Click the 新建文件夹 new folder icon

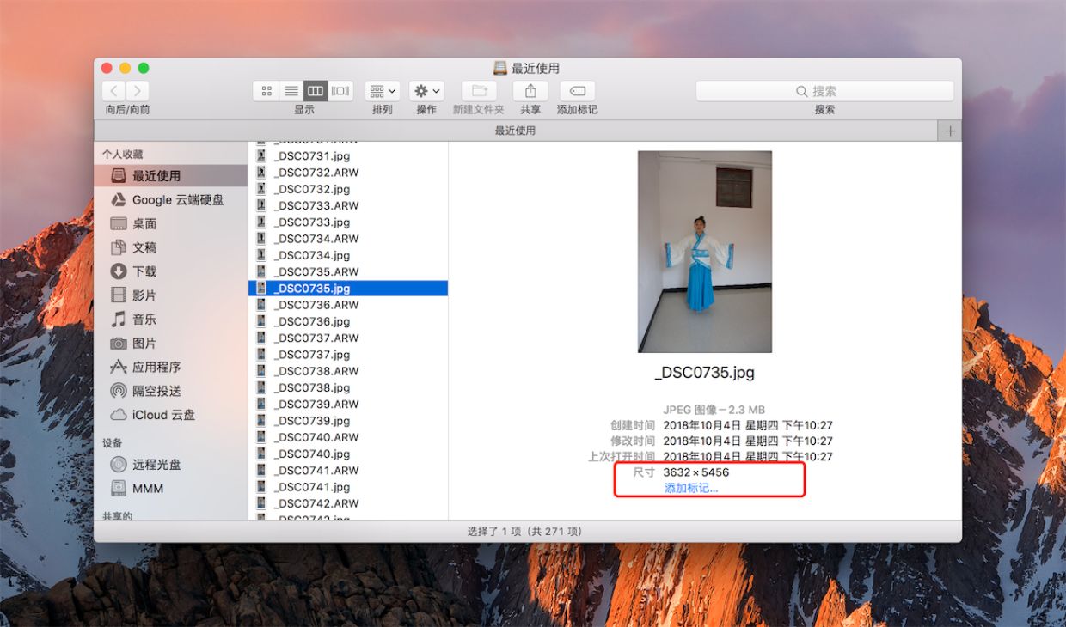pyautogui.click(x=479, y=91)
